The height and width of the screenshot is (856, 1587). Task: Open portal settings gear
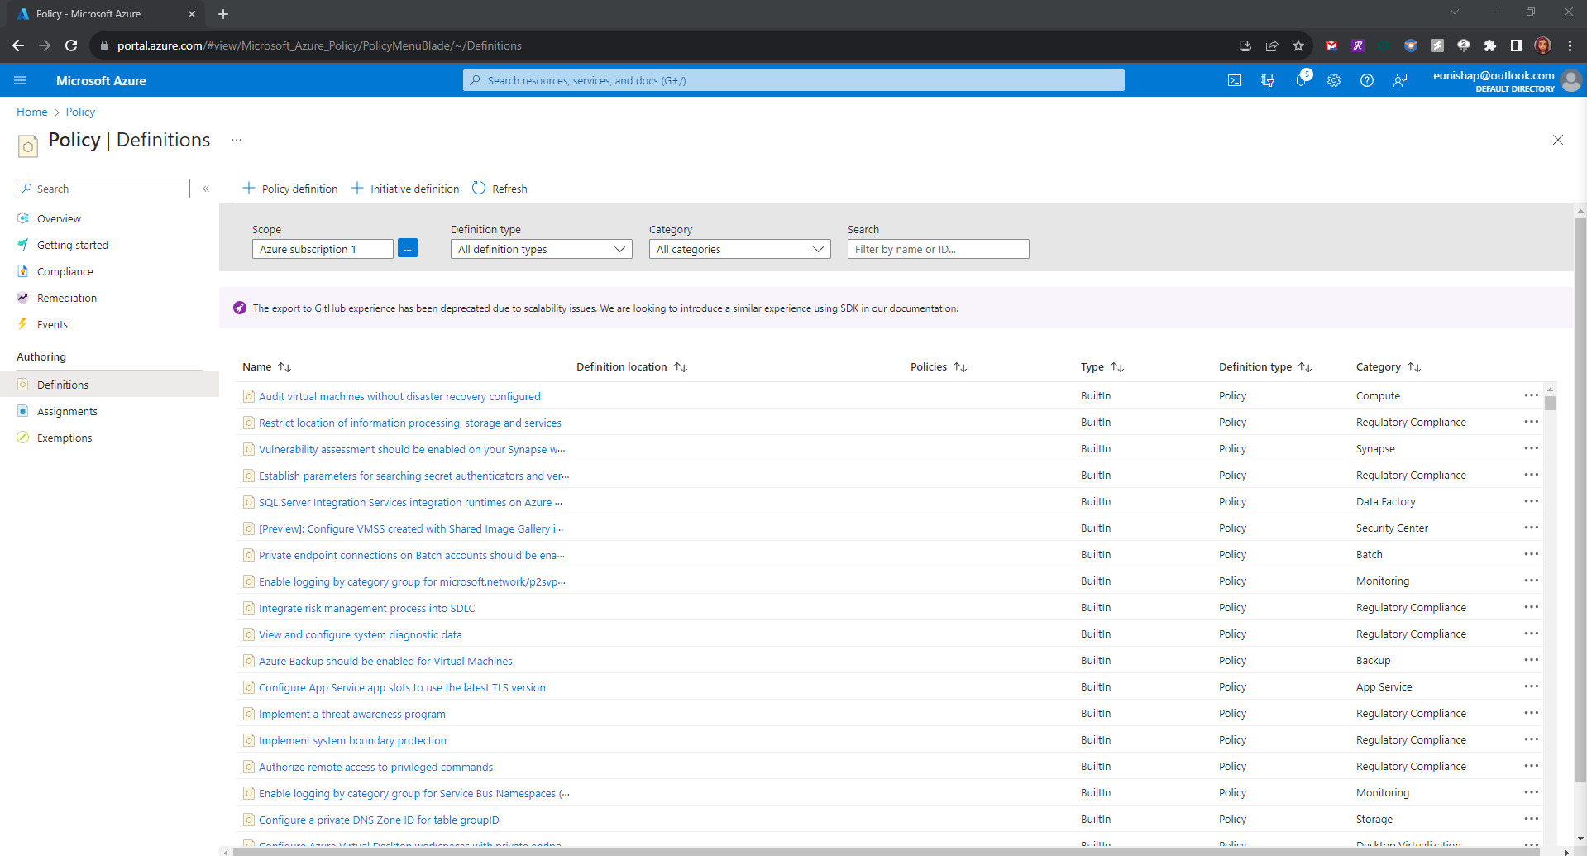point(1334,80)
